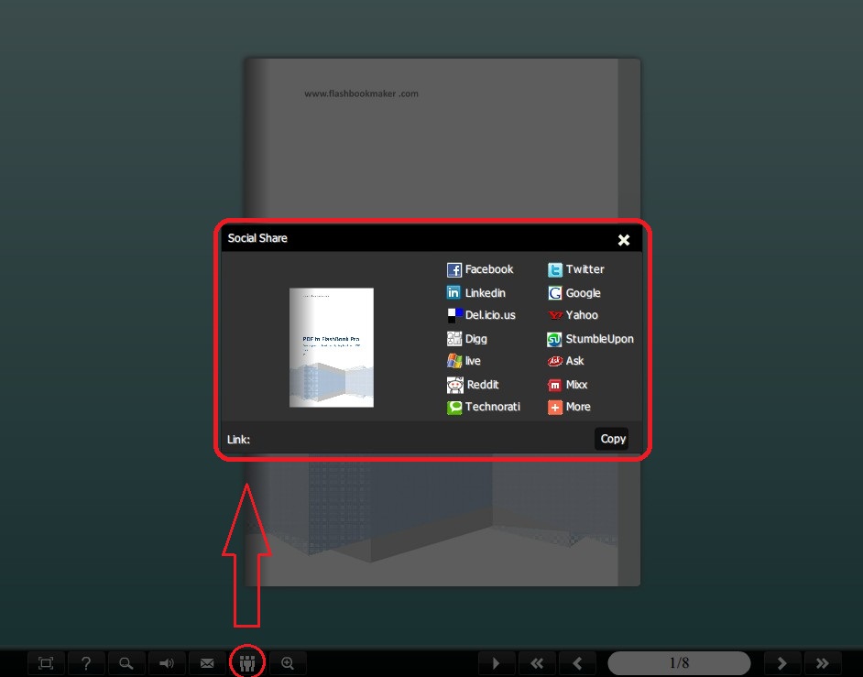This screenshot has width=863, height=677.
Task: Copy the share link
Action: (612, 439)
